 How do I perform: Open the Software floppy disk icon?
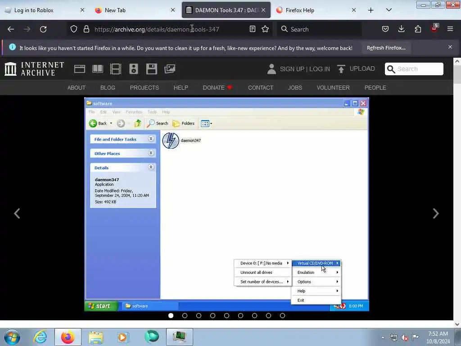(x=151, y=69)
